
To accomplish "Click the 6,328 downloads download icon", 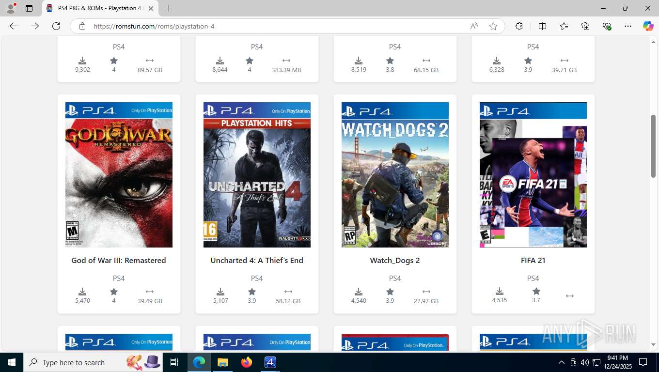I will [x=497, y=61].
